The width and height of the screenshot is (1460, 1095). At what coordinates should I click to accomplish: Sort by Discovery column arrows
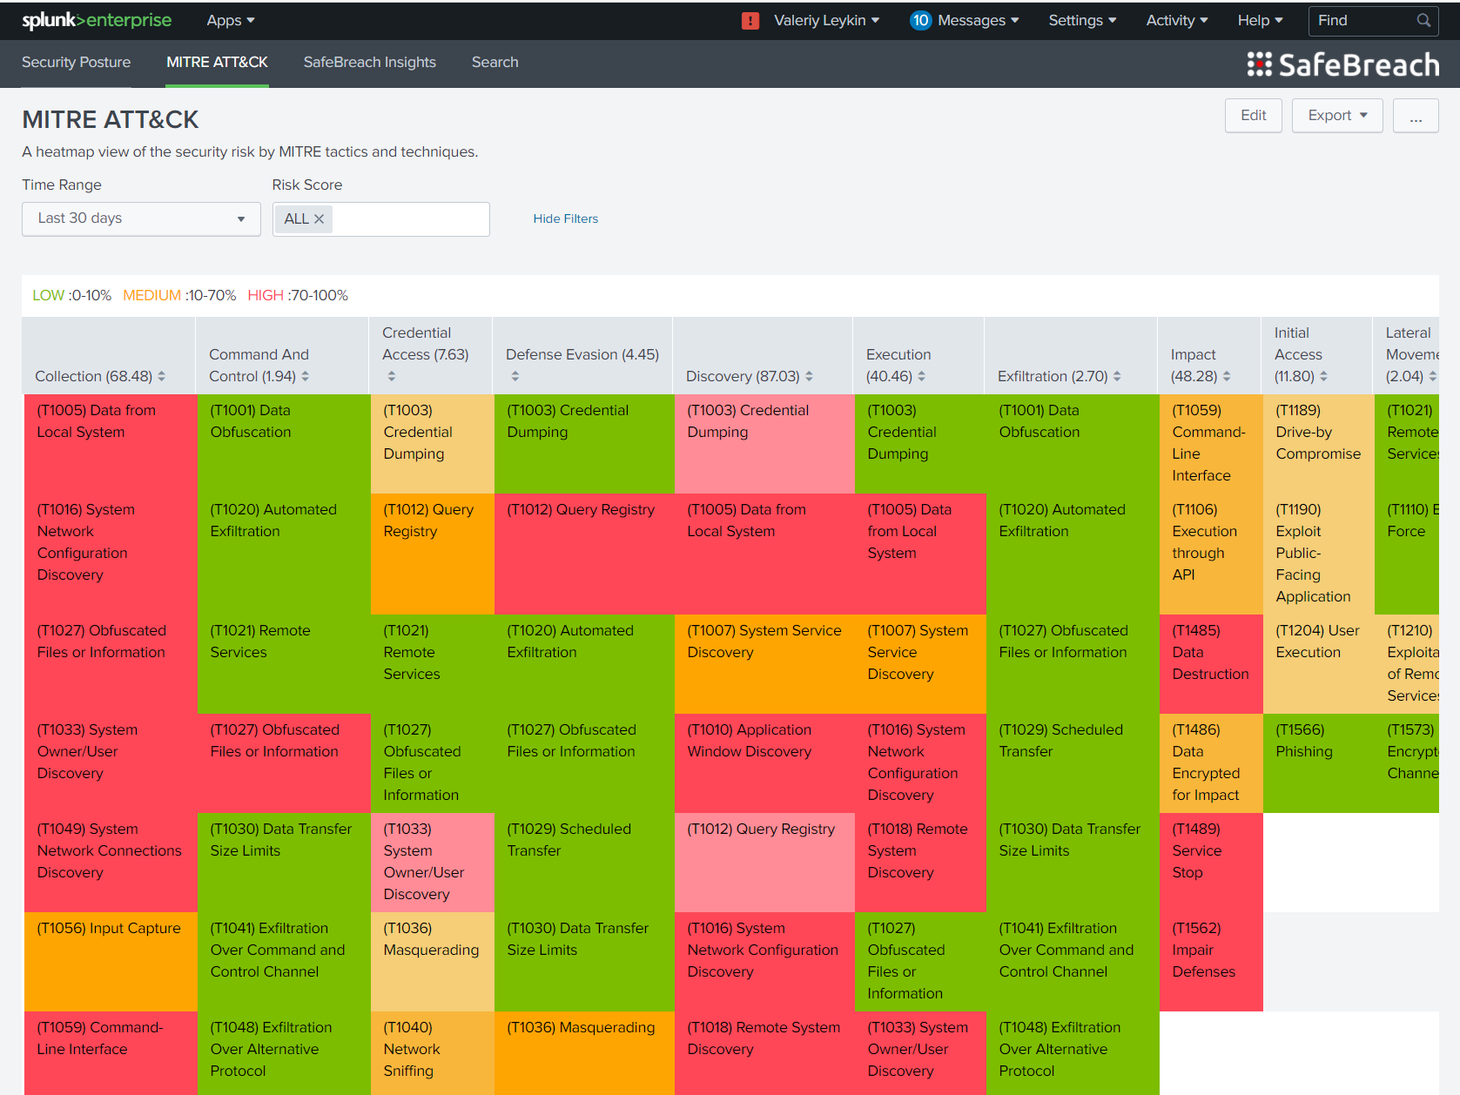[x=809, y=376]
